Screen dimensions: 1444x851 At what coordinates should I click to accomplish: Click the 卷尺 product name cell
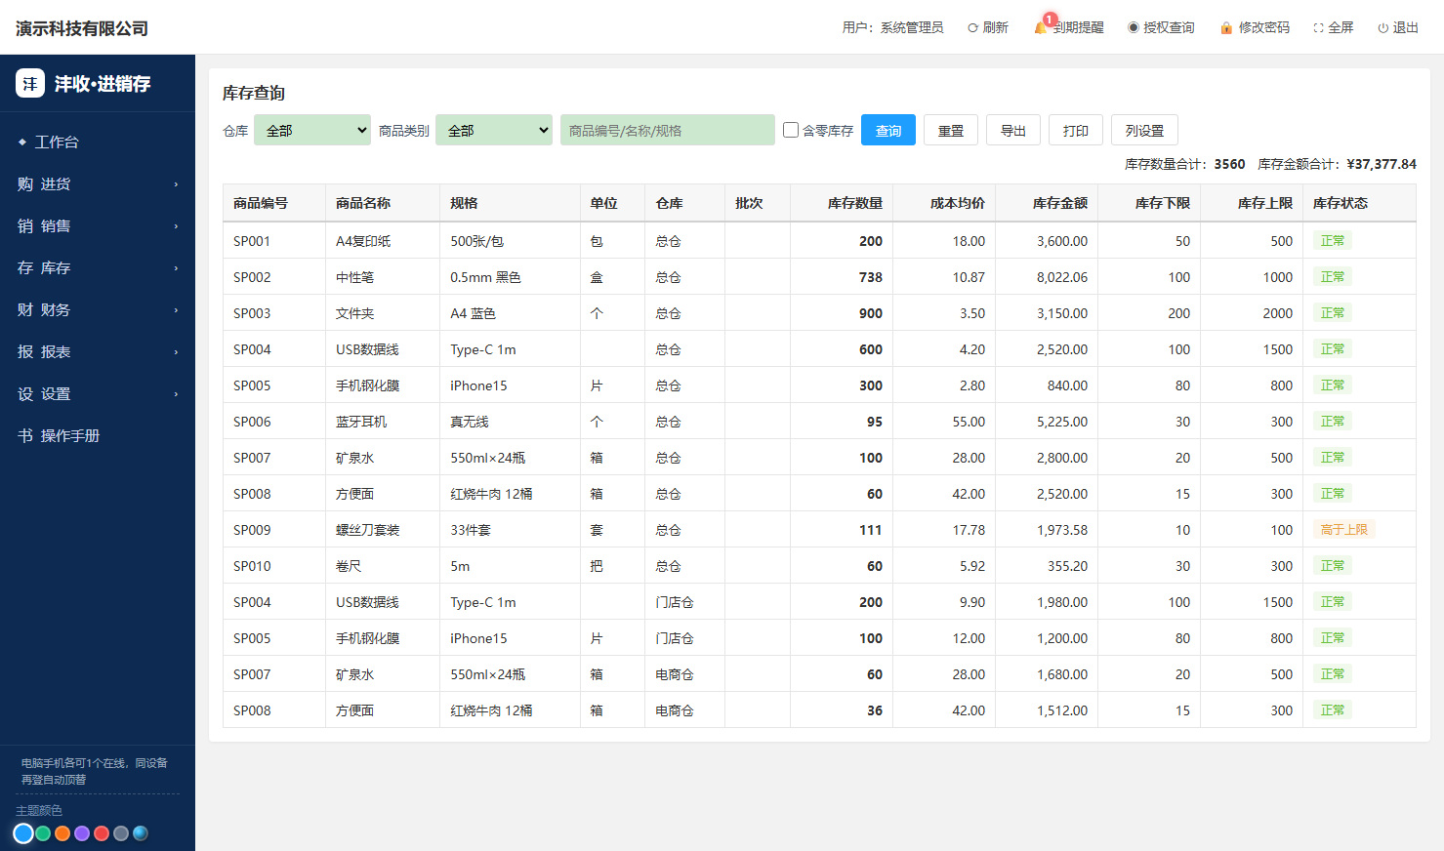[x=383, y=566]
